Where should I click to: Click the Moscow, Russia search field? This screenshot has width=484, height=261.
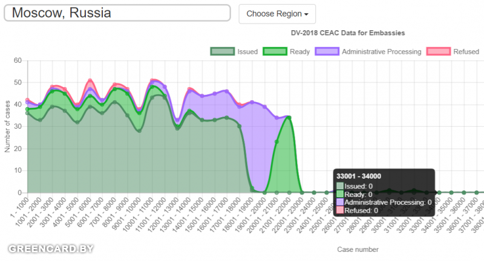(117, 13)
